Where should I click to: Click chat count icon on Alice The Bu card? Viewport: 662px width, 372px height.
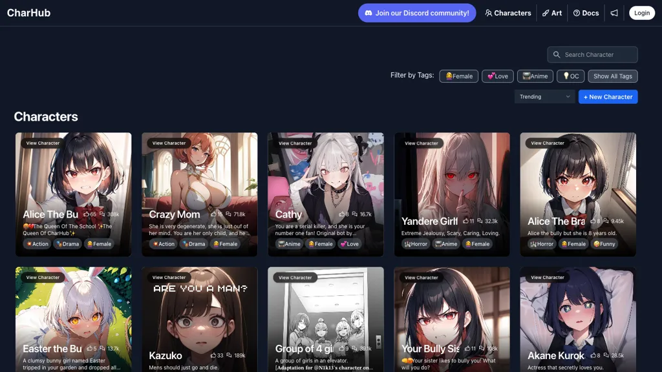[x=102, y=214]
